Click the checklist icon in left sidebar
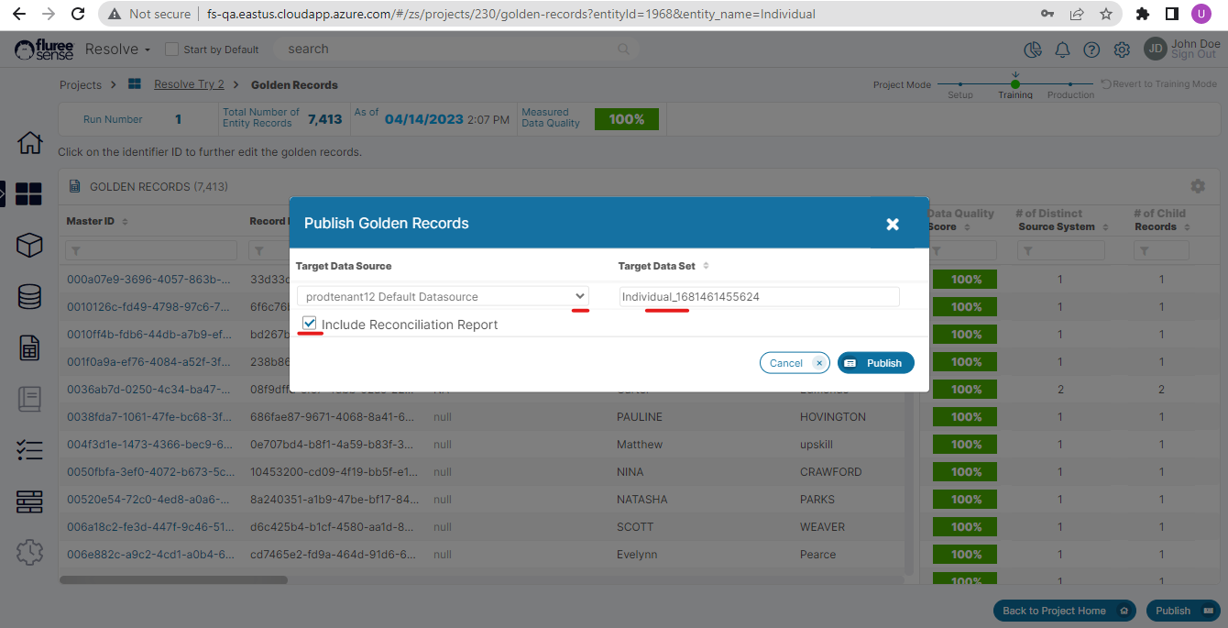This screenshot has width=1228, height=628. [x=29, y=450]
